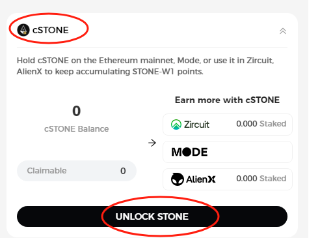The image size is (320, 238).
Task: Click the AlienX alien head icon
Action: coord(178,179)
